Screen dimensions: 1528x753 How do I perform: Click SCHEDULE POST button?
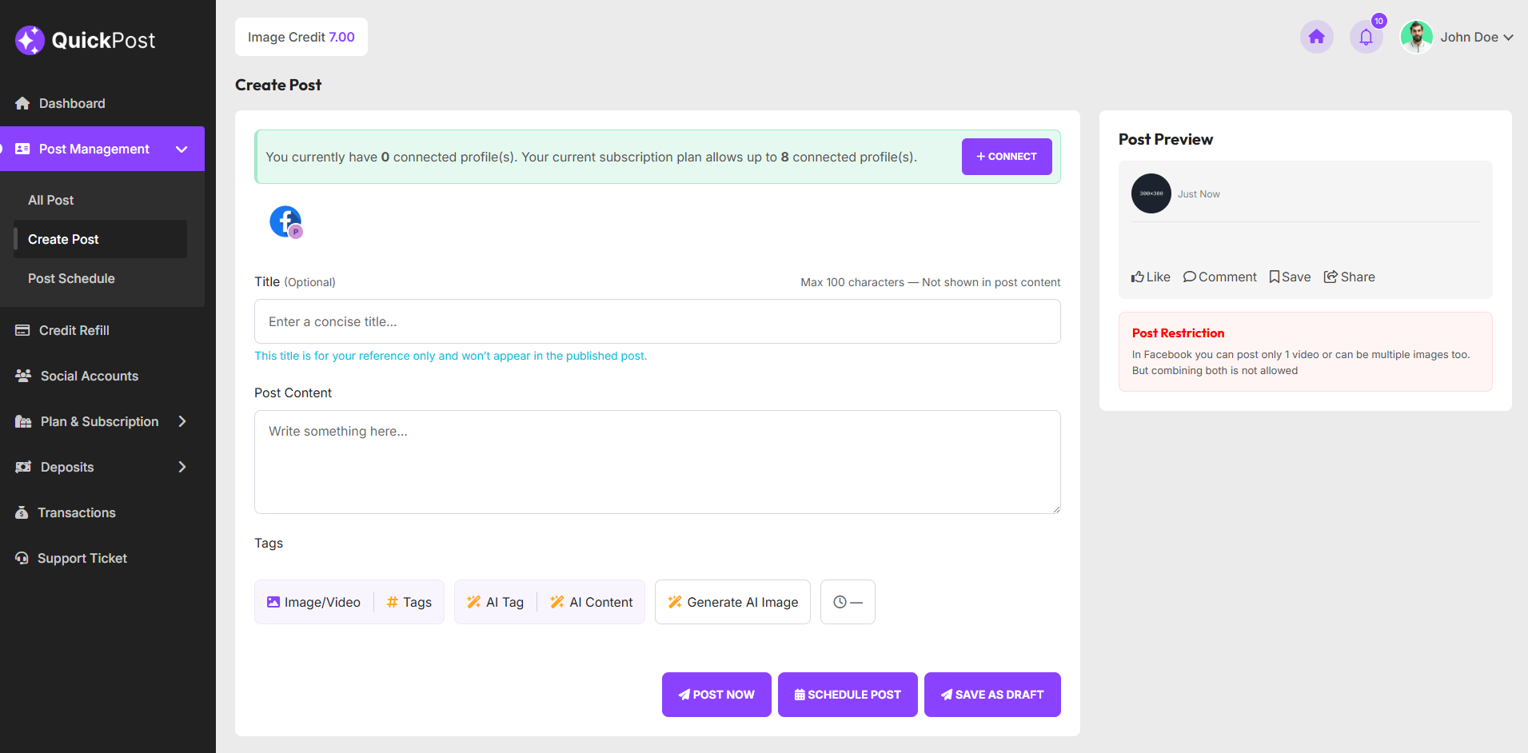[847, 695]
